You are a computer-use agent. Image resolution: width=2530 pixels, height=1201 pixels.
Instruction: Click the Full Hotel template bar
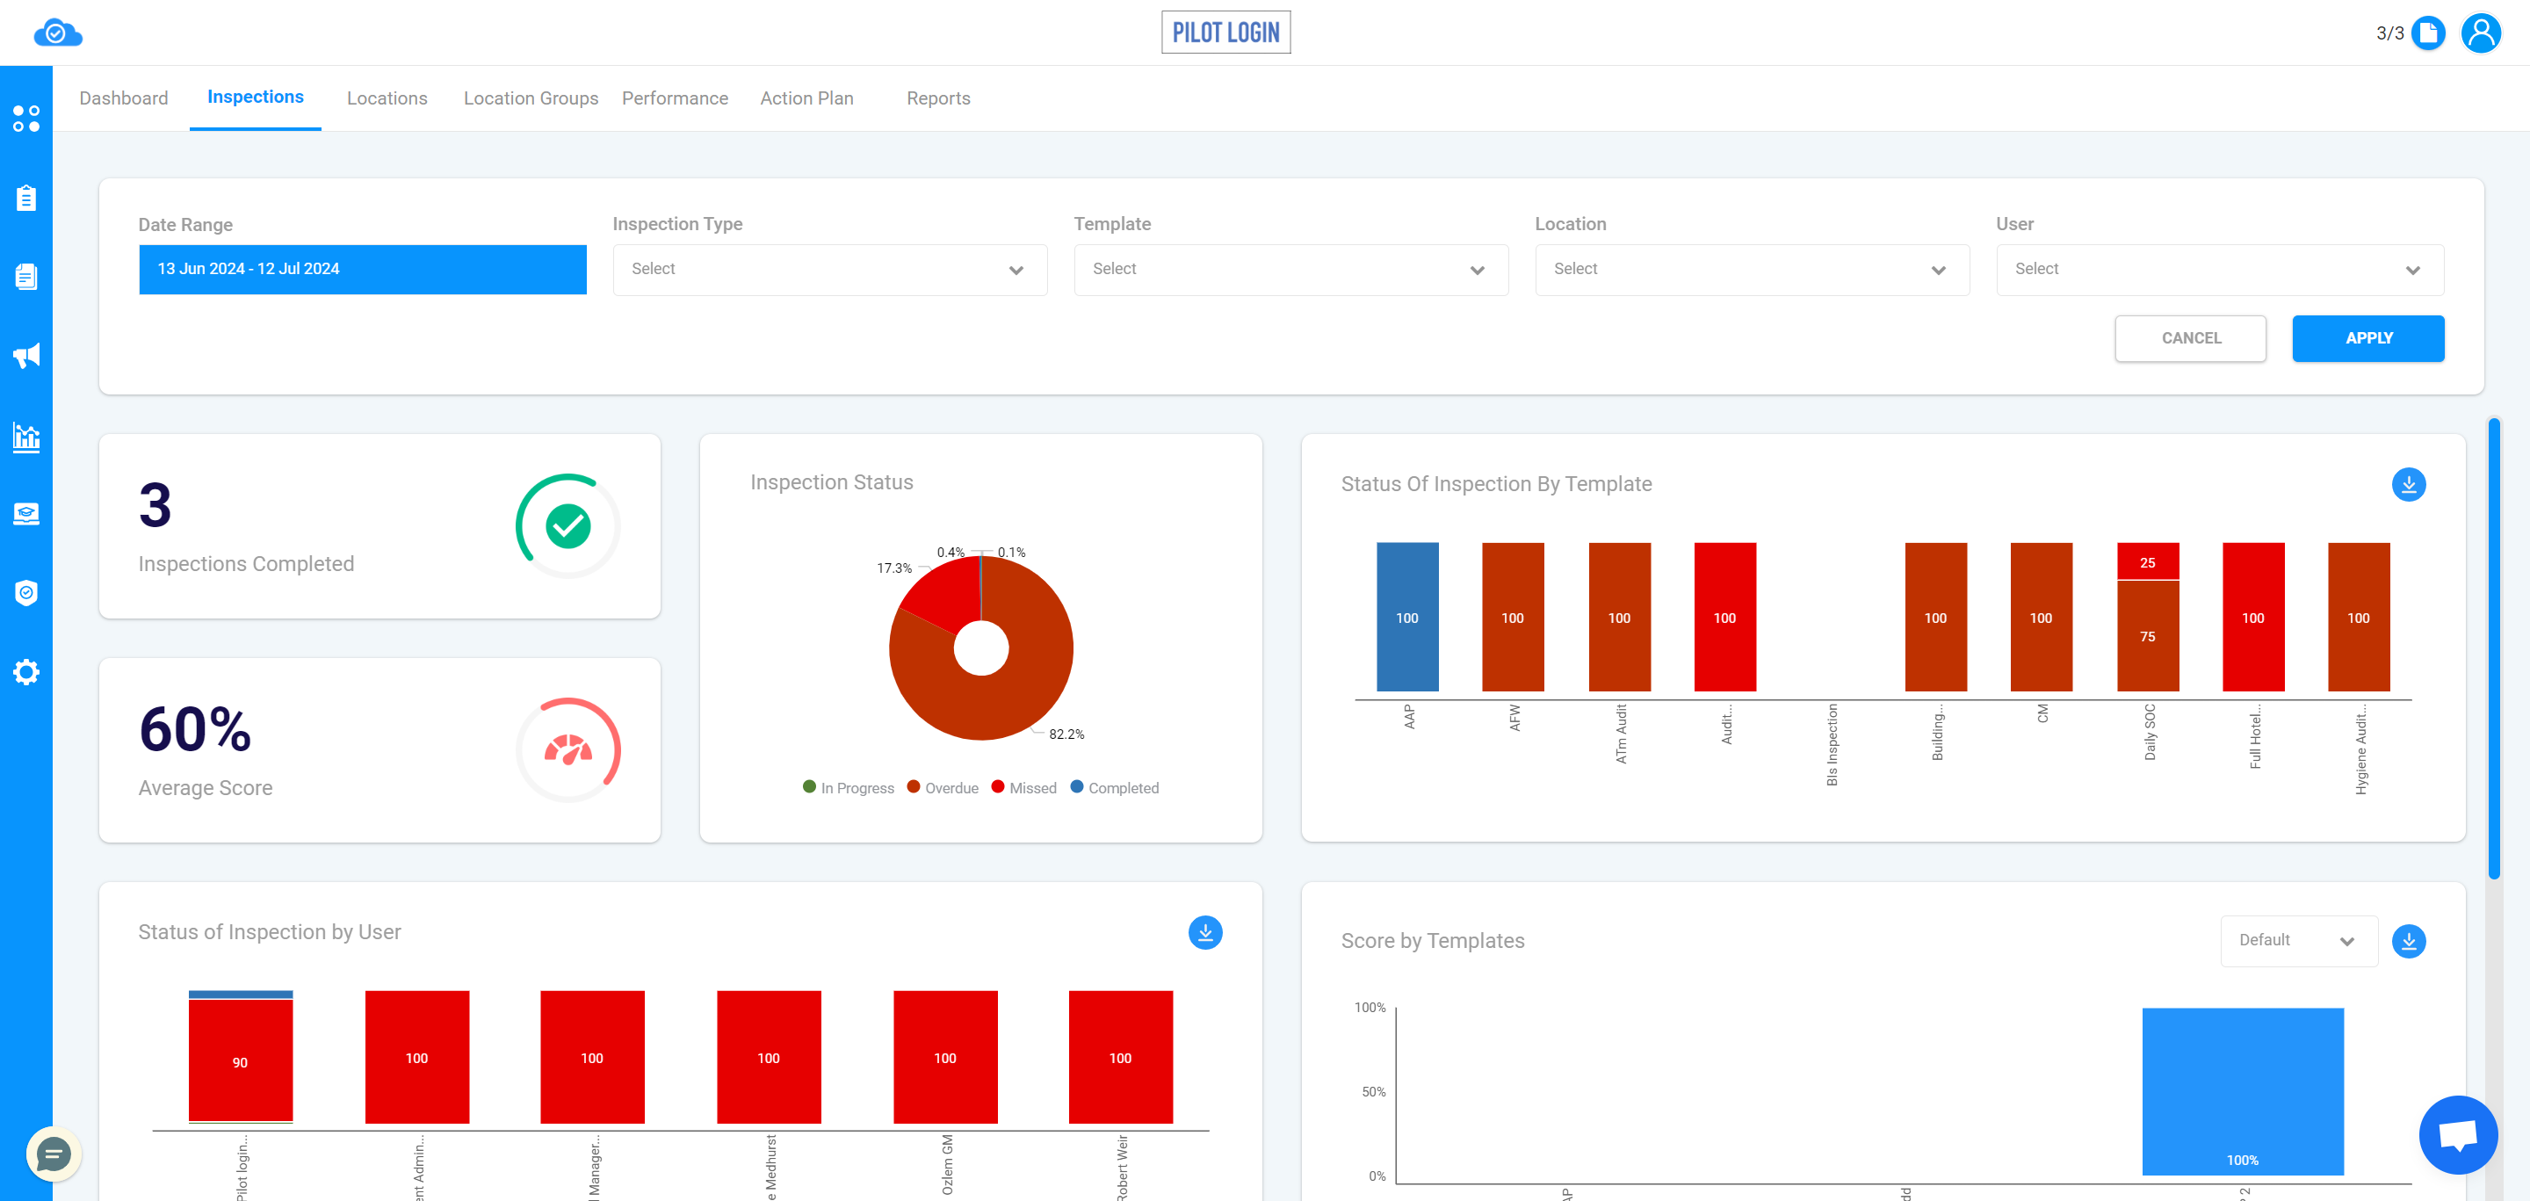[2253, 617]
